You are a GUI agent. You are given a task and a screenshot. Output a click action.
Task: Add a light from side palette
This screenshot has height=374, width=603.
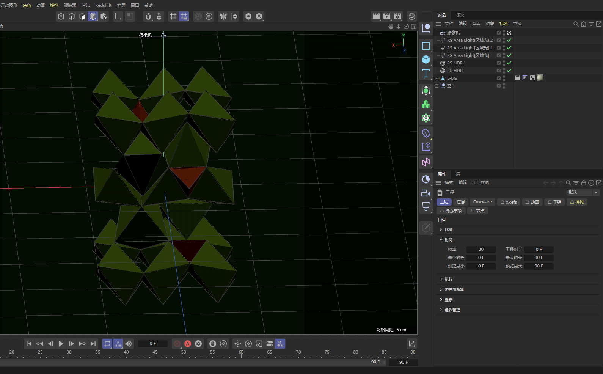coord(426,207)
